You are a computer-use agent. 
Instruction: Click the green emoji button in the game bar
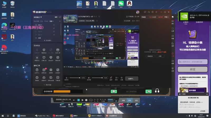(x=114, y=91)
